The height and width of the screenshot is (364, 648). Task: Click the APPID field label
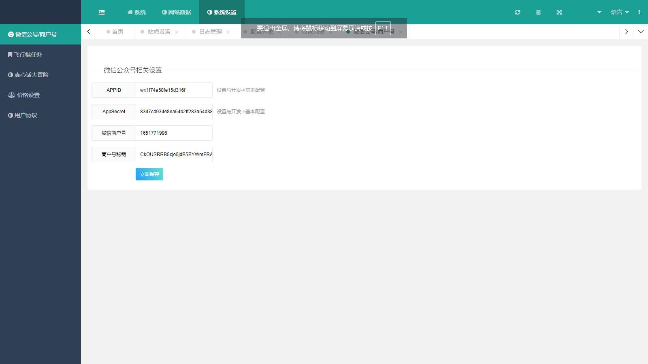point(114,90)
